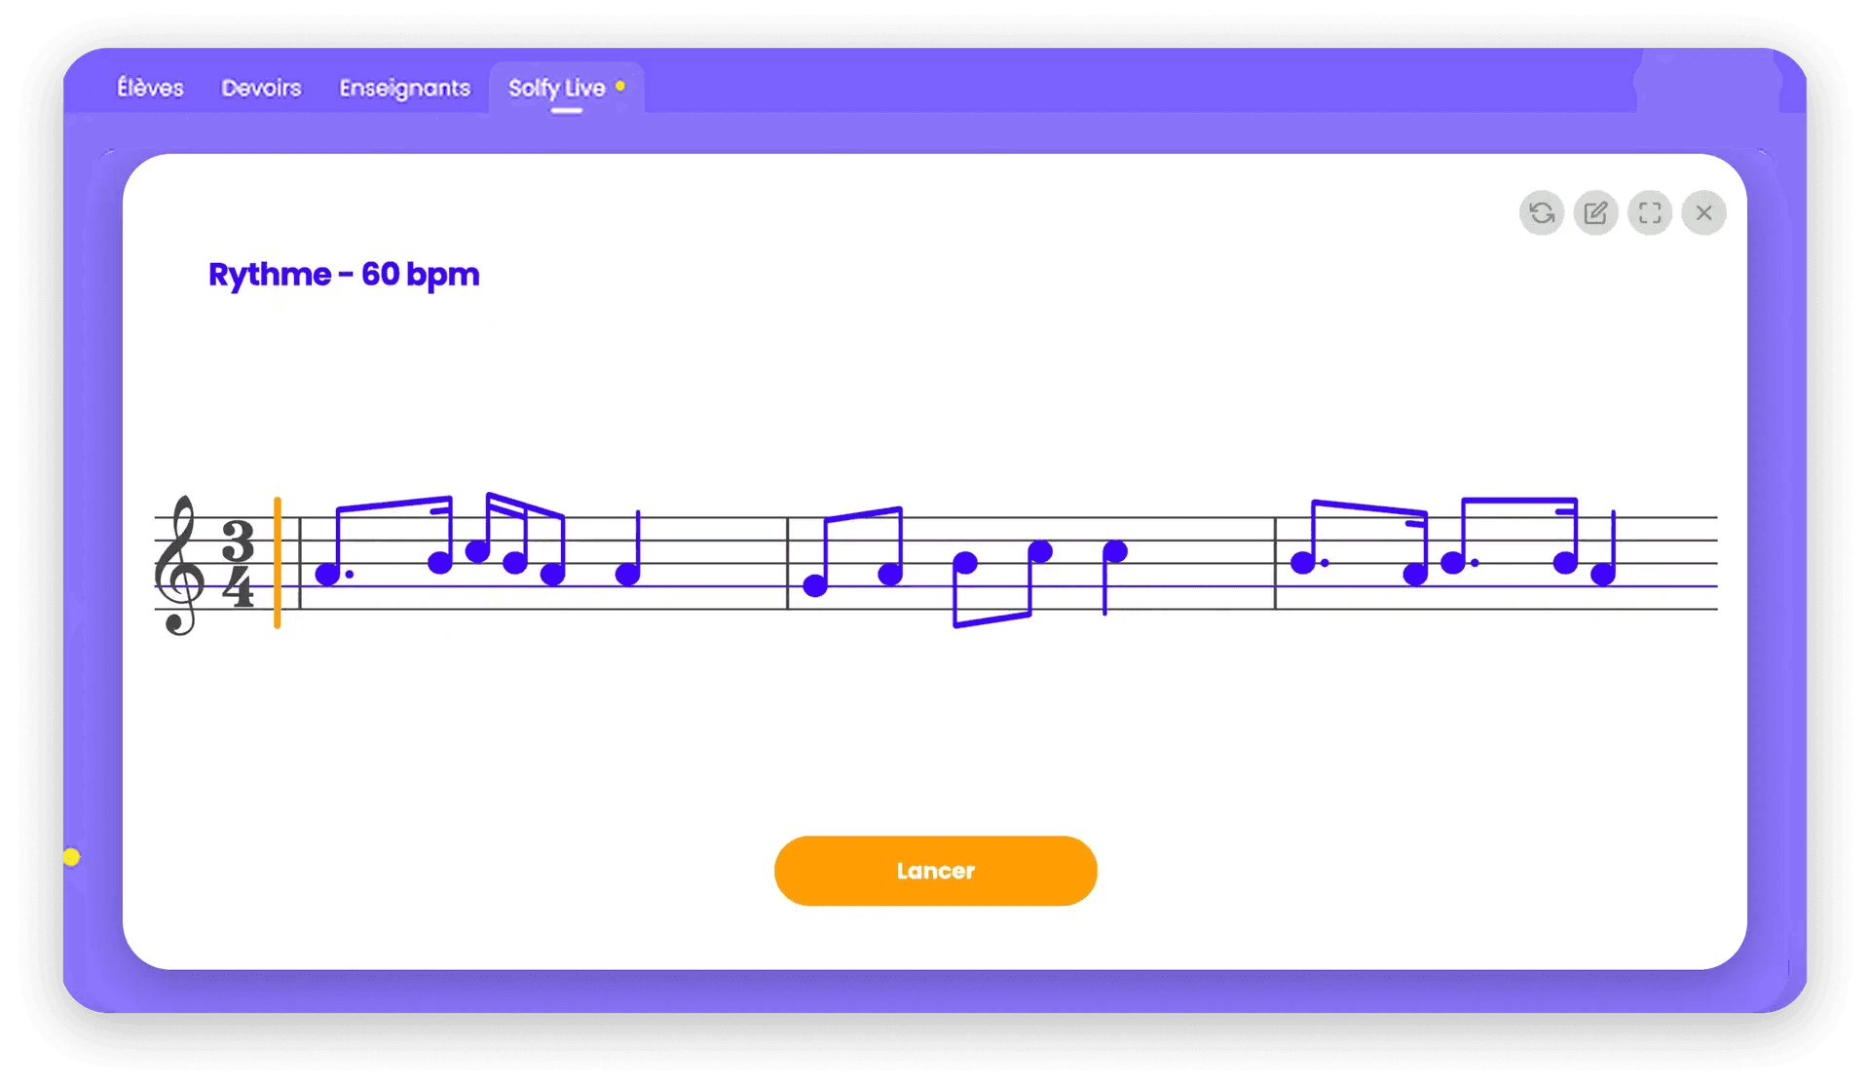The width and height of the screenshot is (1870, 1085).
Task: Click the first dotted note in measure three
Action: click(x=1305, y=561)
